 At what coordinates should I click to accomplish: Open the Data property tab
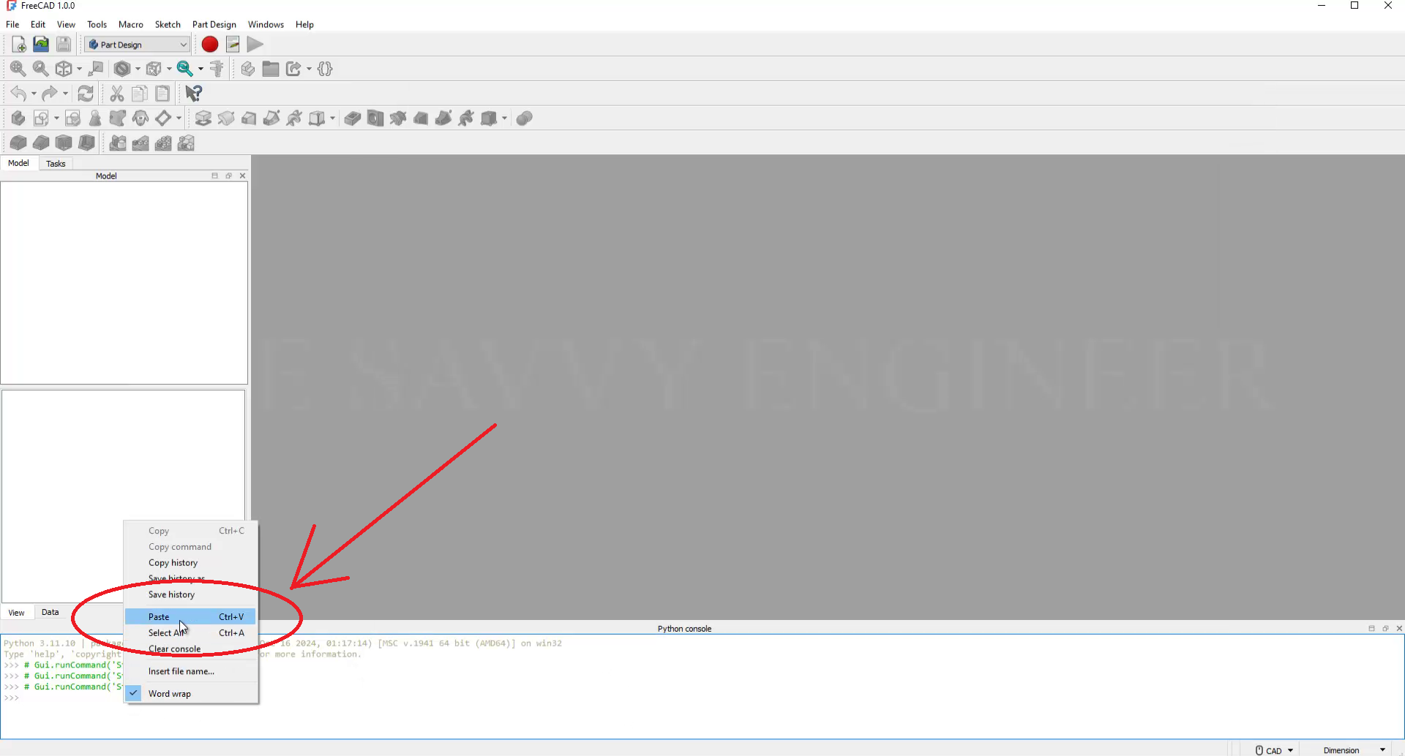tap(50, 613)
